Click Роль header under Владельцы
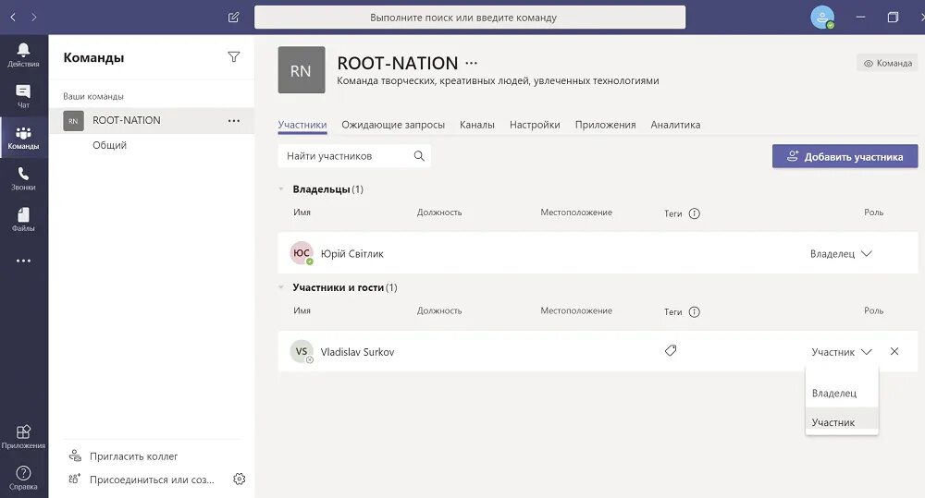925x498 pixels. (874, 213)
